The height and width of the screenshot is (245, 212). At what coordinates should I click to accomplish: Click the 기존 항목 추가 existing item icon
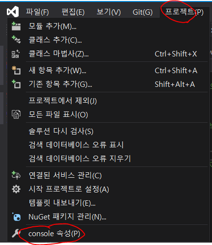click(x=16, y=84)
